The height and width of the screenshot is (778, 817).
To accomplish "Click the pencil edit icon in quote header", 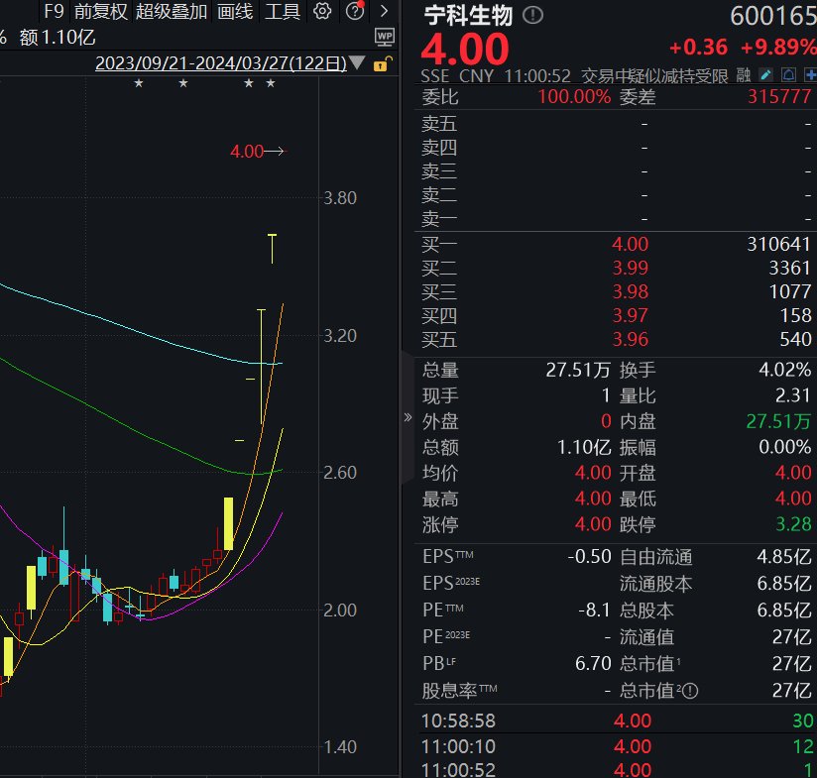I will coord(765,75).
